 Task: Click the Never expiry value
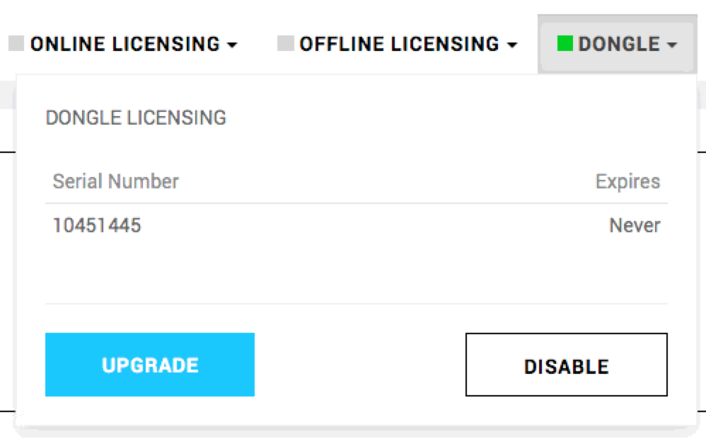[x=635, y=225]
